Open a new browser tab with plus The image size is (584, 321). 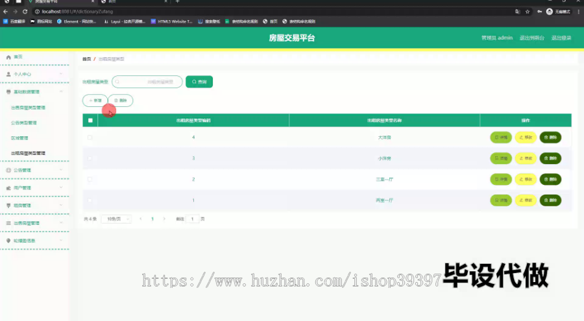tap(177, 1)
